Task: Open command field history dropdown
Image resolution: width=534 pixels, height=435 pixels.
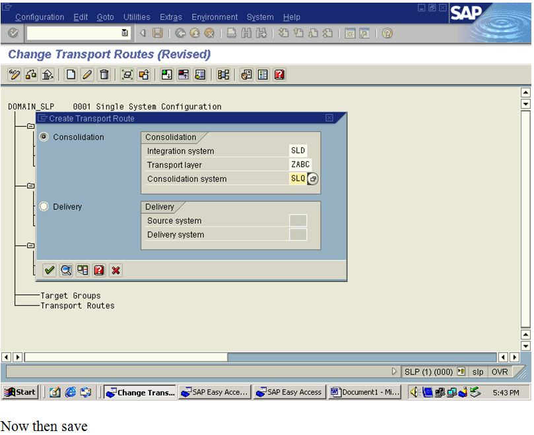Action: click(x=125, y=33)
